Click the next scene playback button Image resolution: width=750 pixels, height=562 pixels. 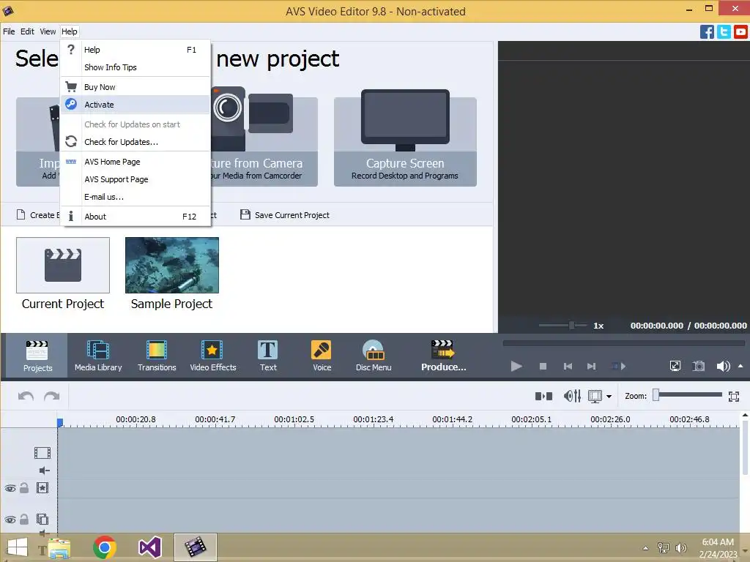coord(618,366)
